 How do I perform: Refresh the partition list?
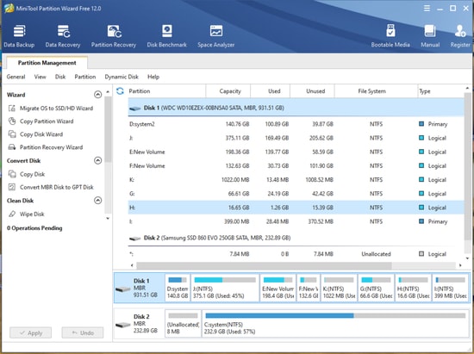pyautogui.click(x=120, y=91)
